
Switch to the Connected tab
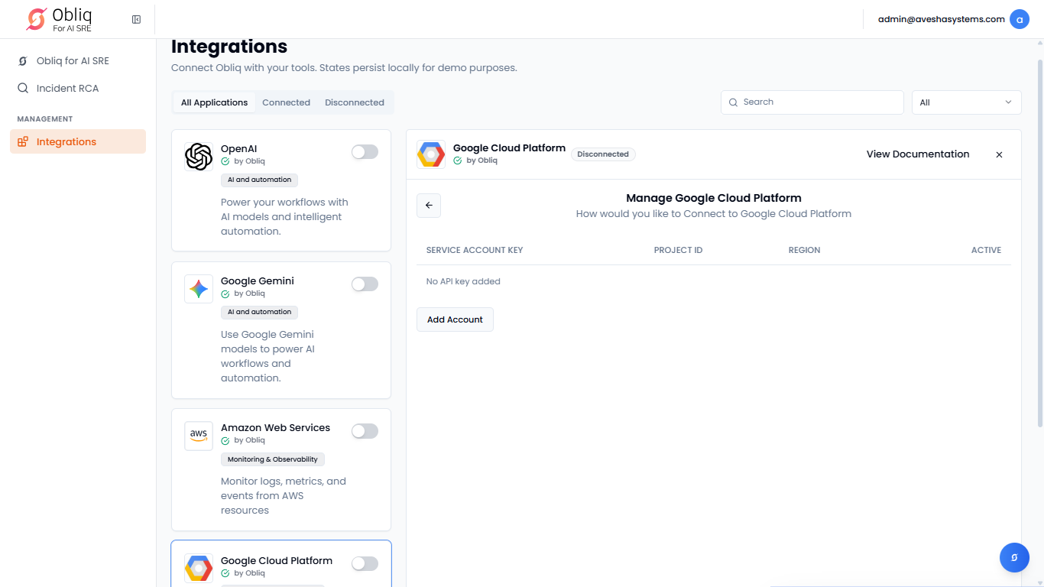286,102
